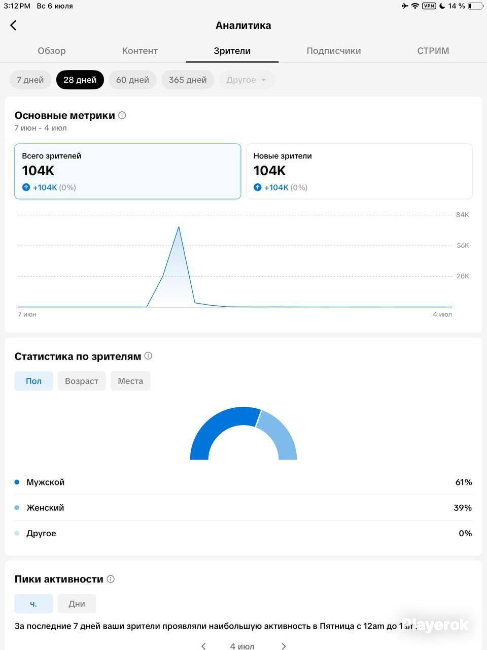
Task: Select the 60 дней period
Action: [x=132, y=80]
